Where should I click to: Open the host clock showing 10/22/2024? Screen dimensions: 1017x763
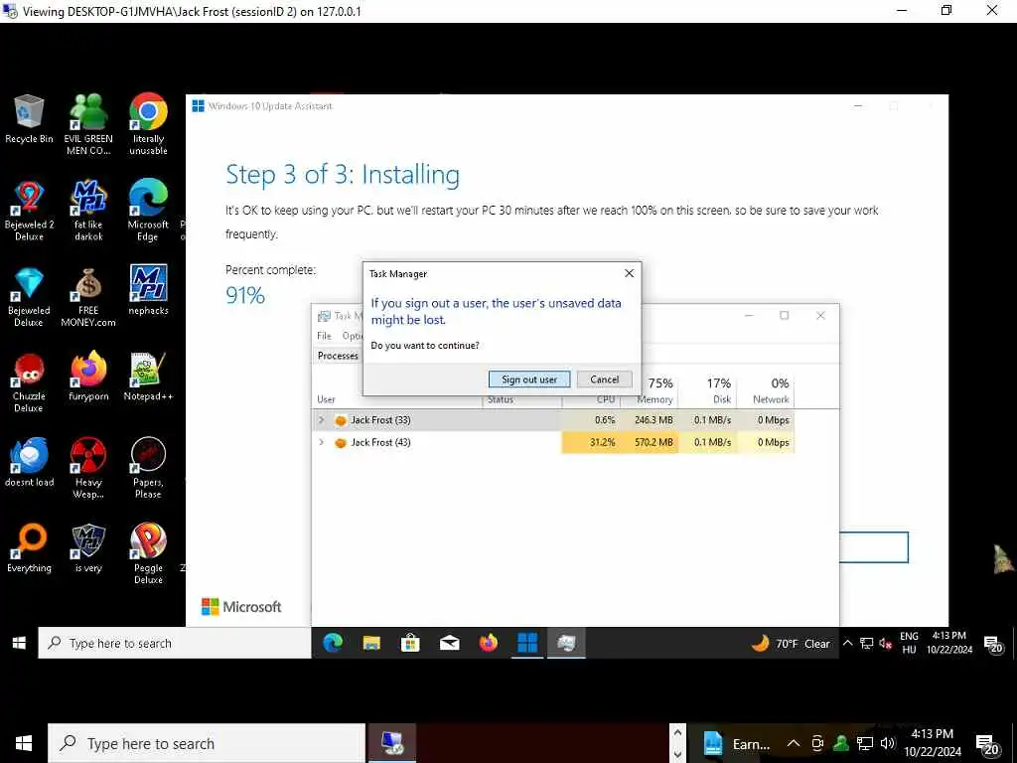pos(932,743)
